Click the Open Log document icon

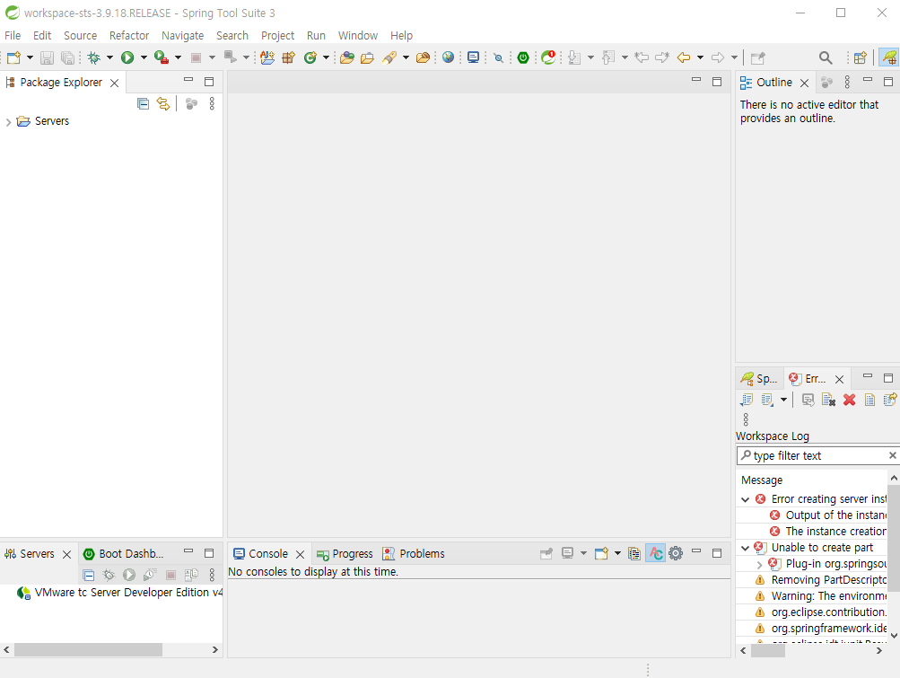869,400
